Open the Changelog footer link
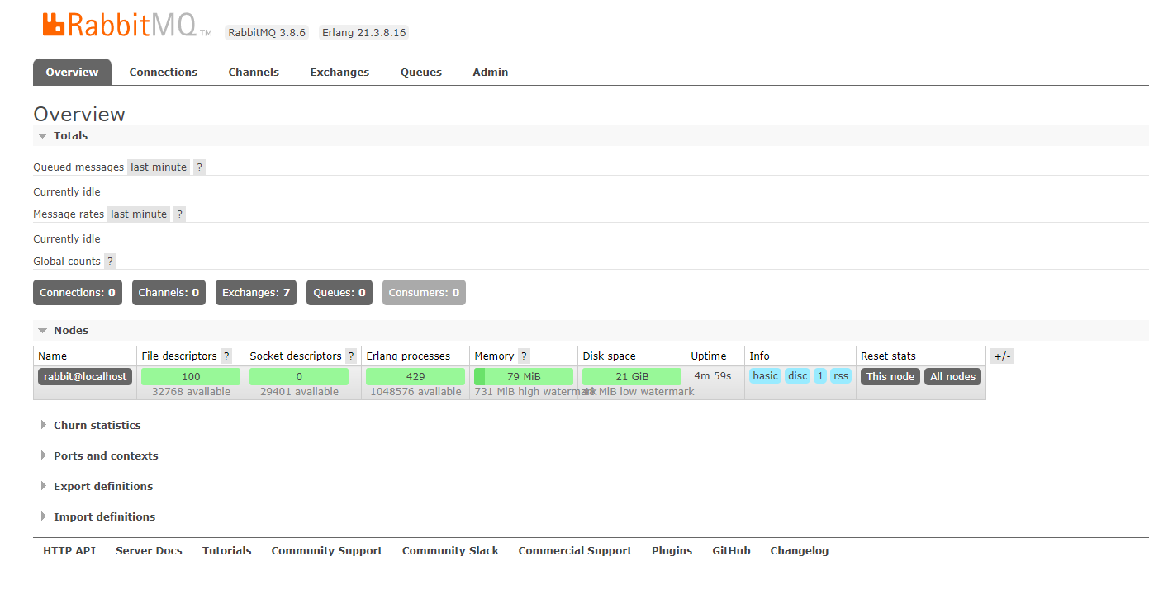Screen dimensions: 1149x608 click(x=800, y=550)
